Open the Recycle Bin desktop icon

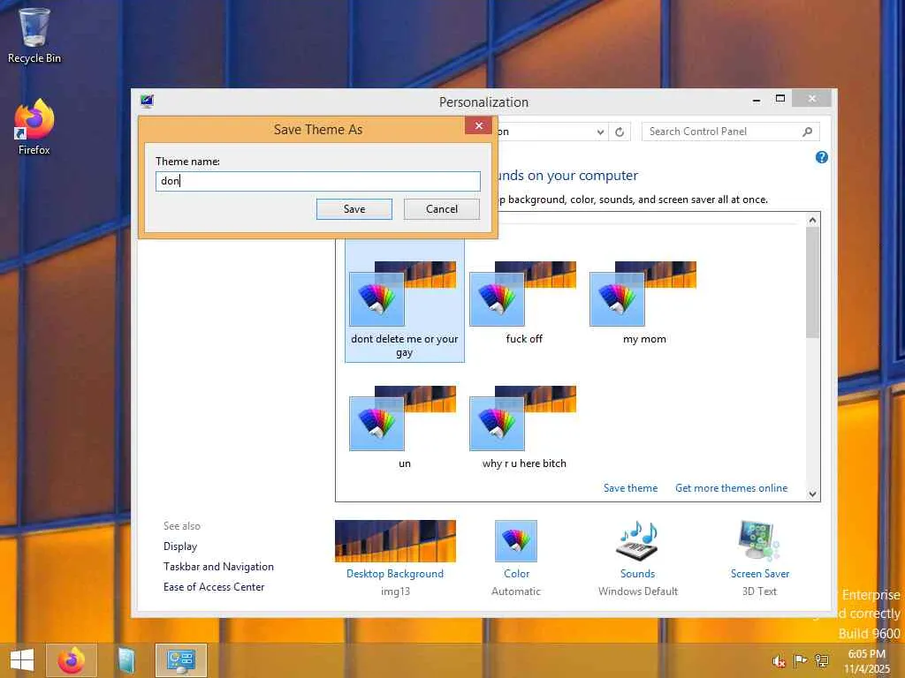pos(34,35)
